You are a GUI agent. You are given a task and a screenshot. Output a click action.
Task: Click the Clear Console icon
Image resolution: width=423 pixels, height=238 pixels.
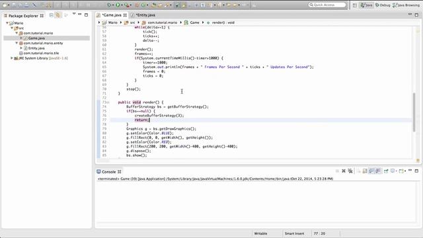359,171
